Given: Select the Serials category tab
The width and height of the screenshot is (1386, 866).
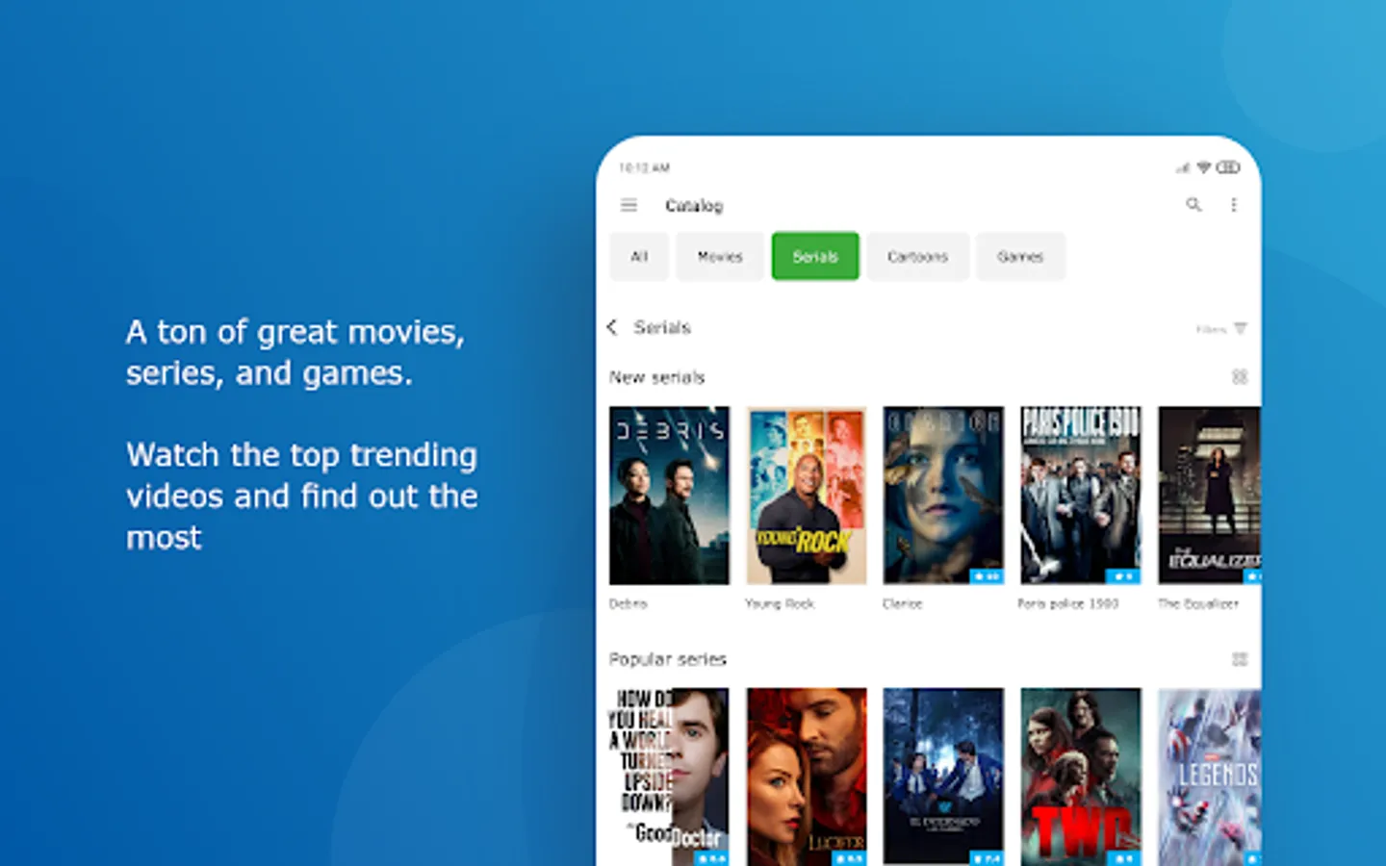Looking at the screenshot, I should (815, 256).
